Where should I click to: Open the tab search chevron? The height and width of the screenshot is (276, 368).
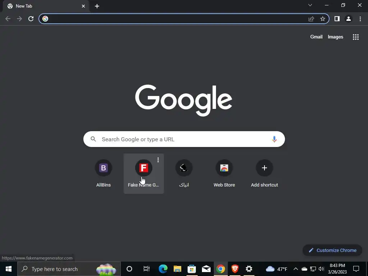[310, 5]
